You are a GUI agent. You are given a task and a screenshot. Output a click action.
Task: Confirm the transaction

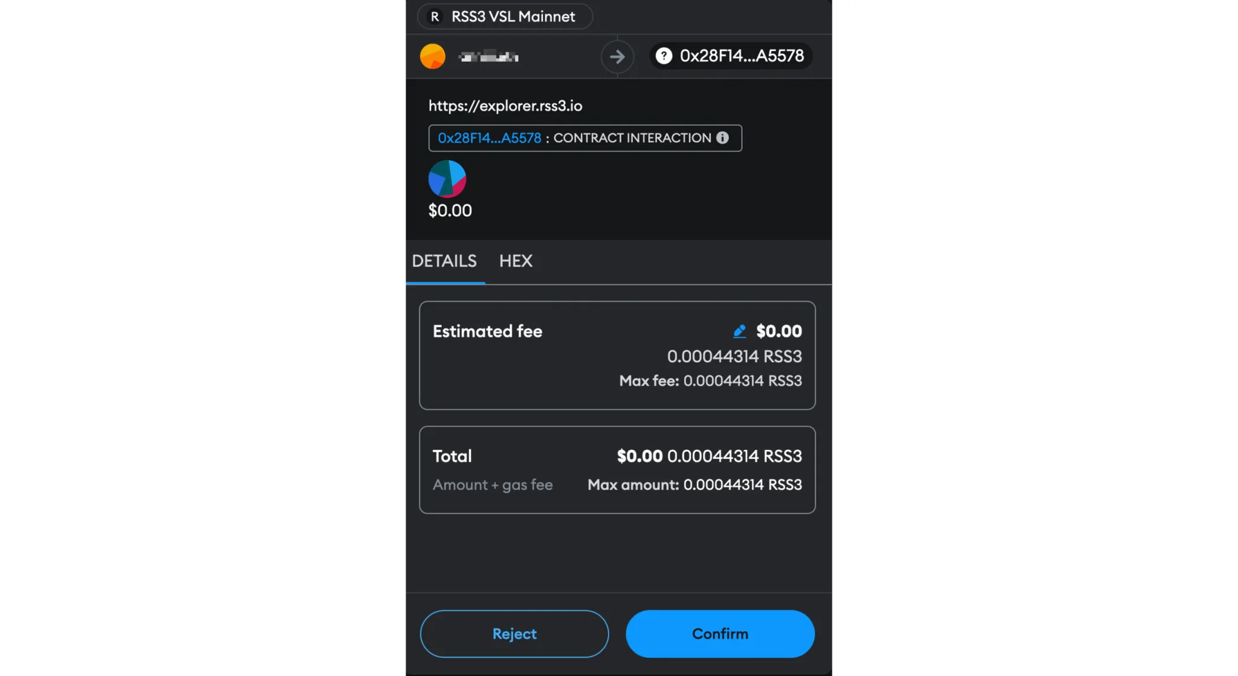point(720,634)
